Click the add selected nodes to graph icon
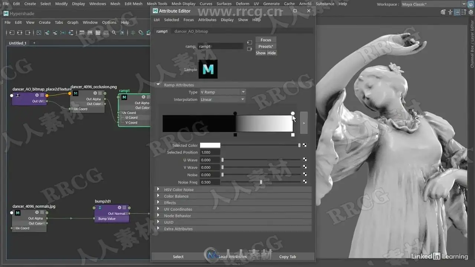The image size is (475, 267). (x=47, y=33)
